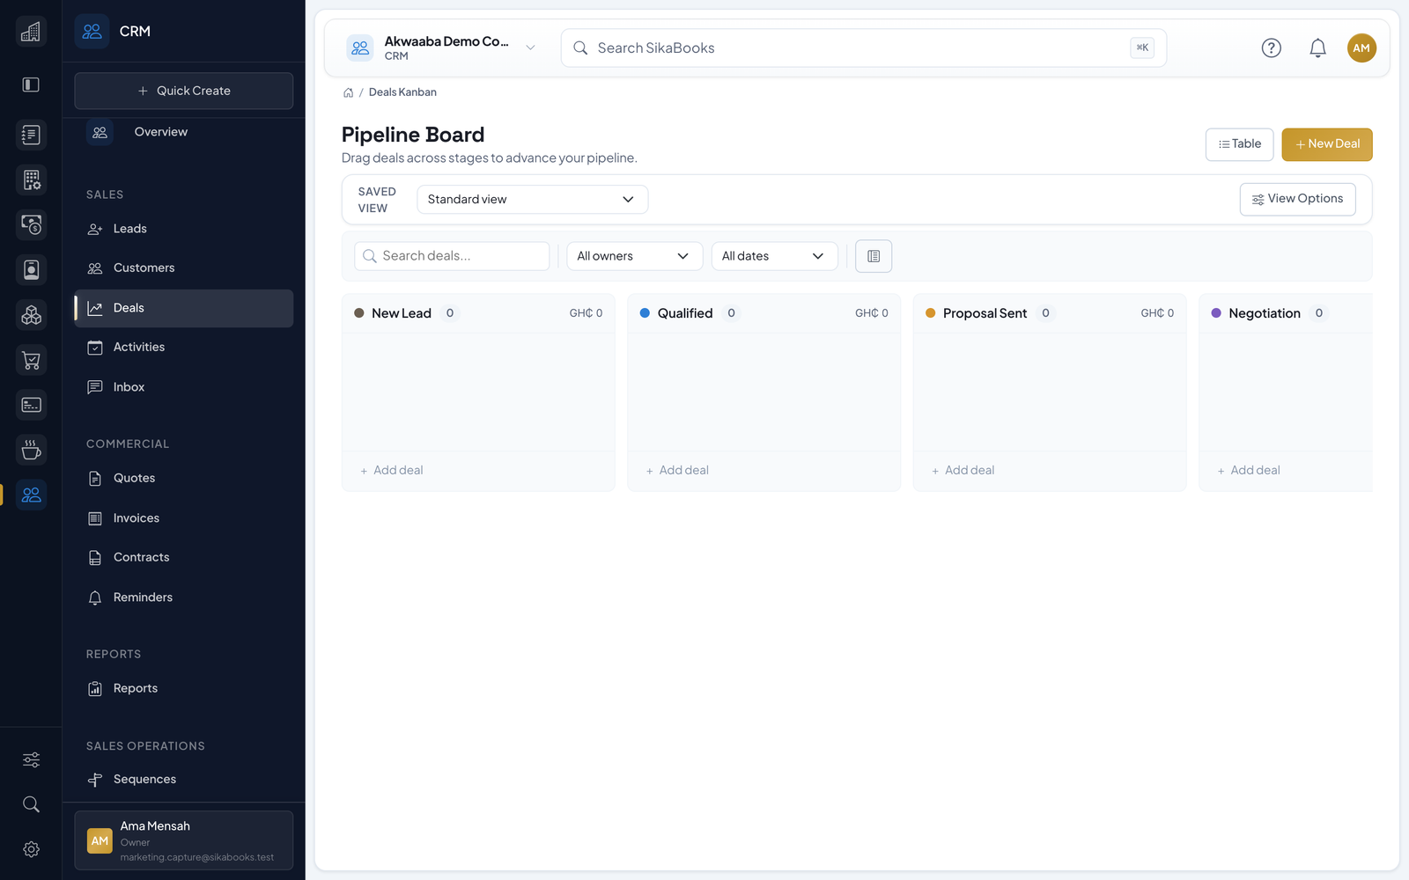This screenshot has width=1409, height=880.
Task: Open Activities in the sidebar
Action: pyautogui.click(x=184, y=348)
